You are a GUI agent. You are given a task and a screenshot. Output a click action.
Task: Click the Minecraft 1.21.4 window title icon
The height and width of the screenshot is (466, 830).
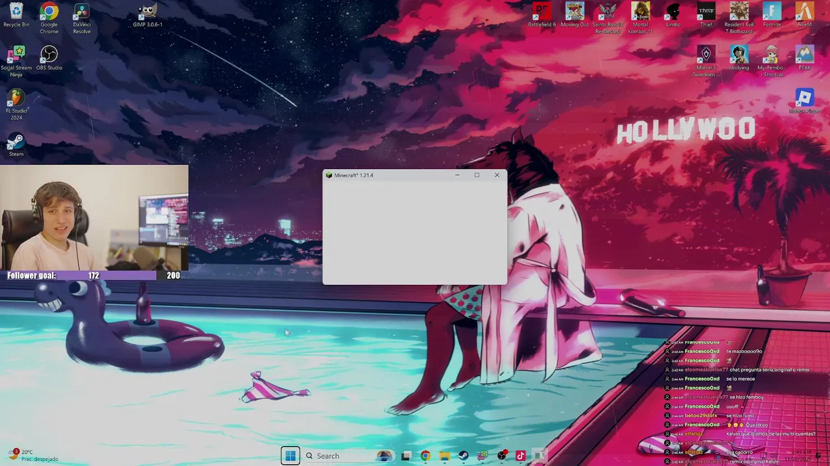[x=329, y=175]
